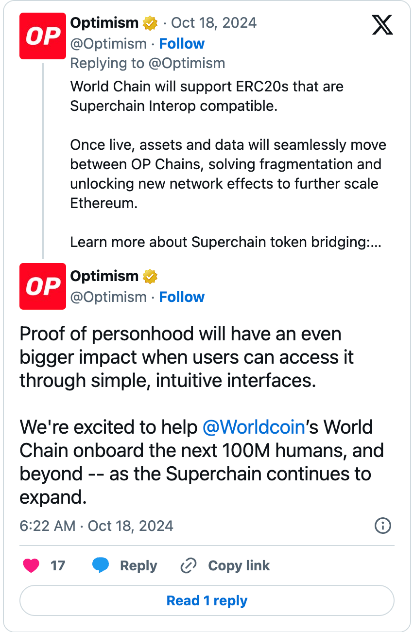Viewport: 414px width, 634px height.
Task: Click the top Optimism OP avatar
Action: [x=43, y=36]
